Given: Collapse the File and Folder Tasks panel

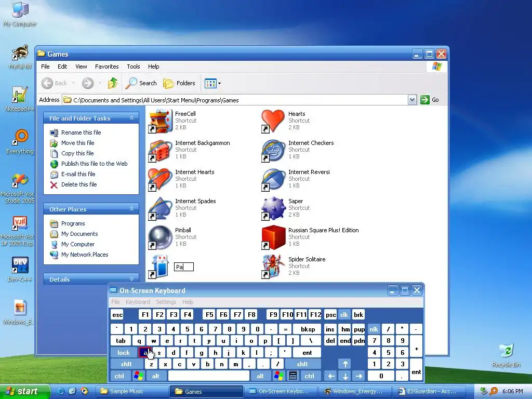Looking at the screenshot, I should 131,118.
